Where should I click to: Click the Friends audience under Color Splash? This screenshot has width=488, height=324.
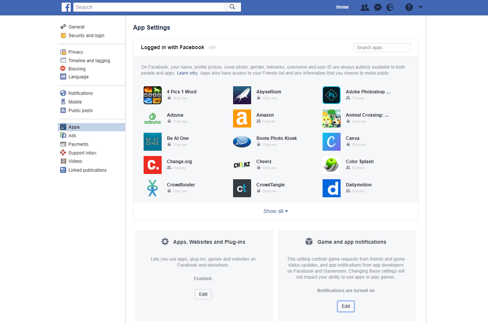pyautogui.click(x=355, y=168)
